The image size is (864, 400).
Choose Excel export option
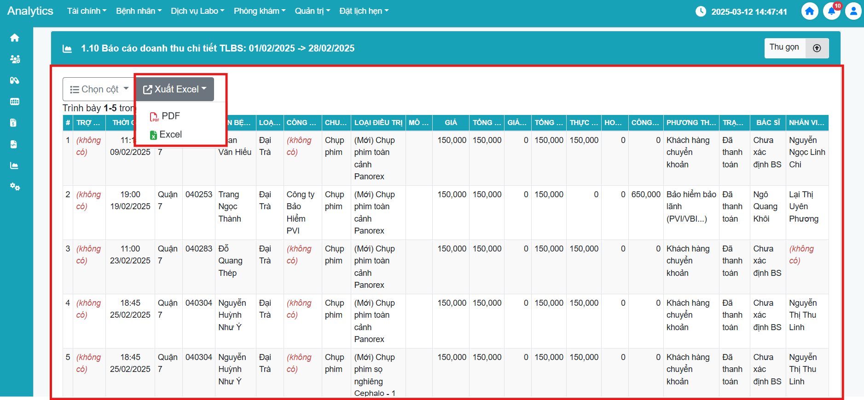[x=170, y=135]
